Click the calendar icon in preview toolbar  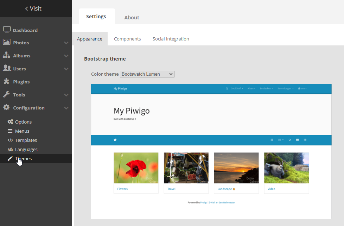click(280, 140)
